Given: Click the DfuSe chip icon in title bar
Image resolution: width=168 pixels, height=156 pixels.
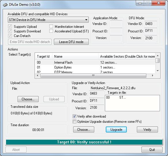Looking at the screenshot, I should [x=5, y=5].
